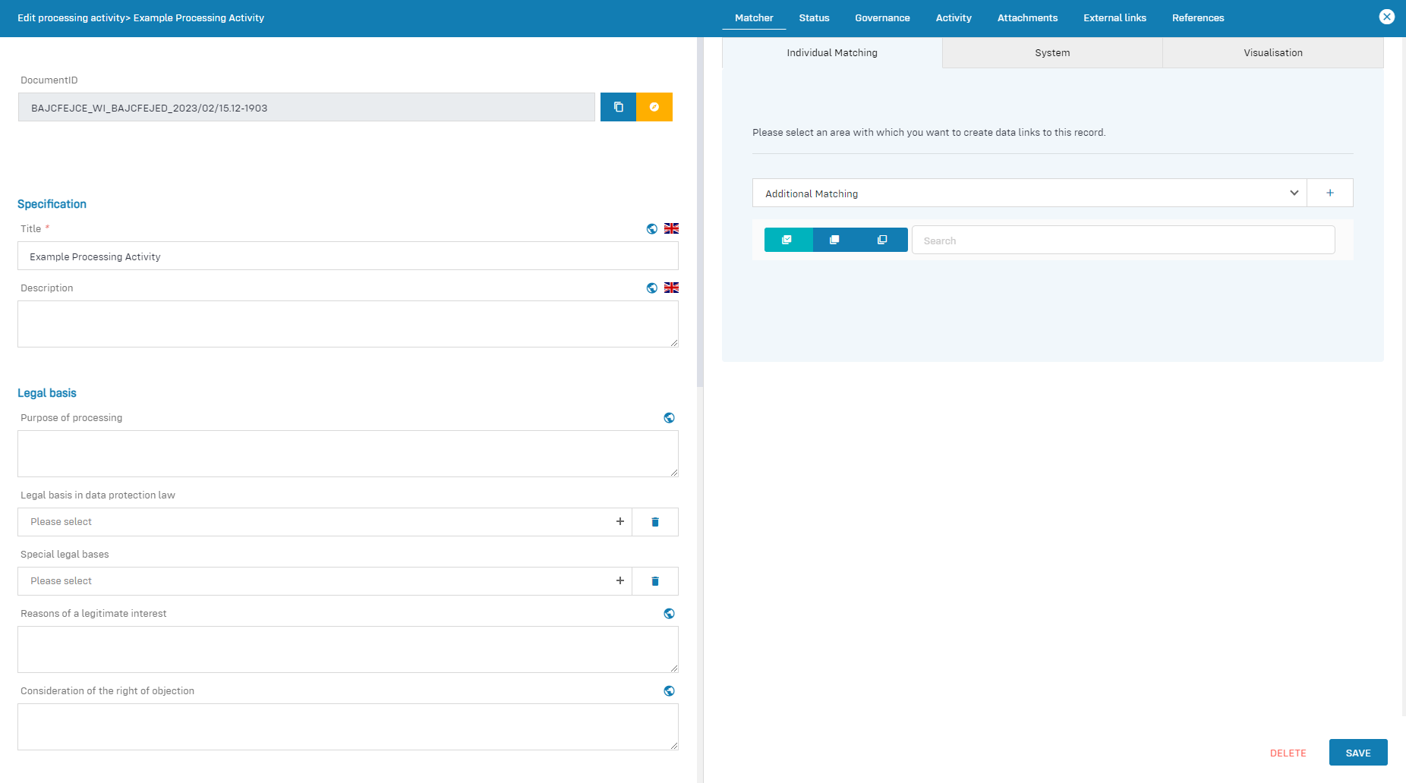Image resolution: width=1406 pixels, height=783 pixels.
Task: Toggle the teal checked-items filter button
Action: click(x=787, y=240)
